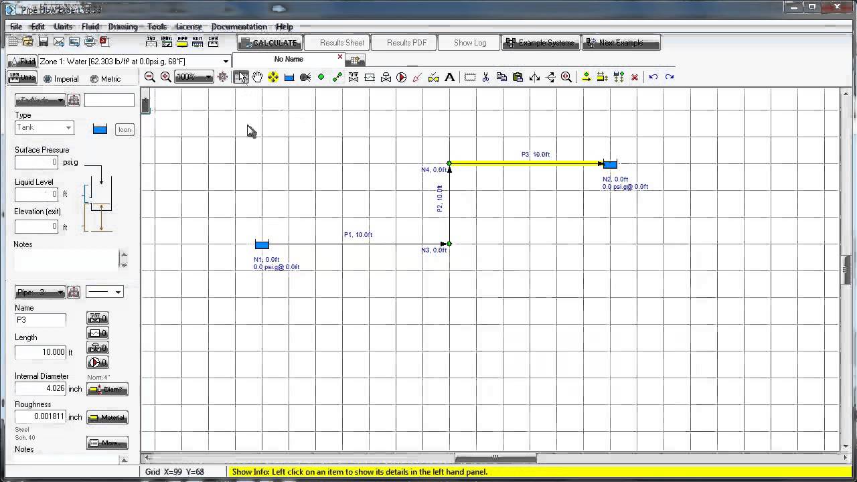Select the Add Pipe tool

click(x=337, y=77)
